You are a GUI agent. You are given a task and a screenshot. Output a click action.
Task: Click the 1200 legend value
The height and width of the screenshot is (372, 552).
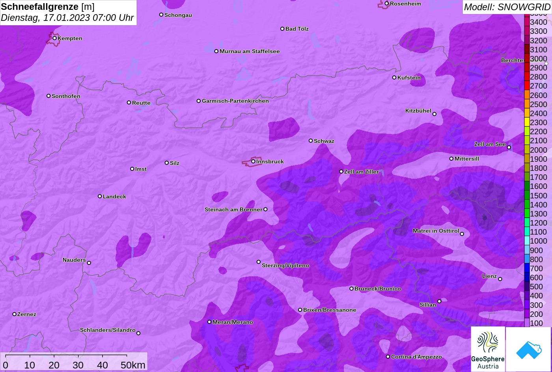[539, 222]
